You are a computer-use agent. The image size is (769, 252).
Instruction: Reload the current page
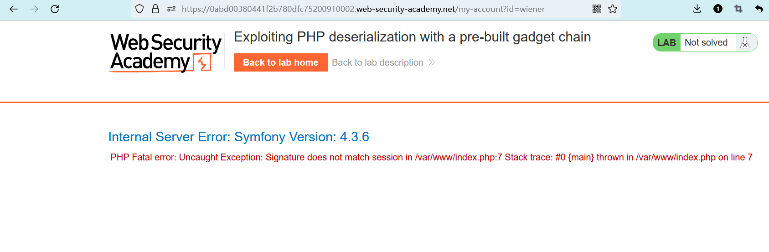(55, 9)
